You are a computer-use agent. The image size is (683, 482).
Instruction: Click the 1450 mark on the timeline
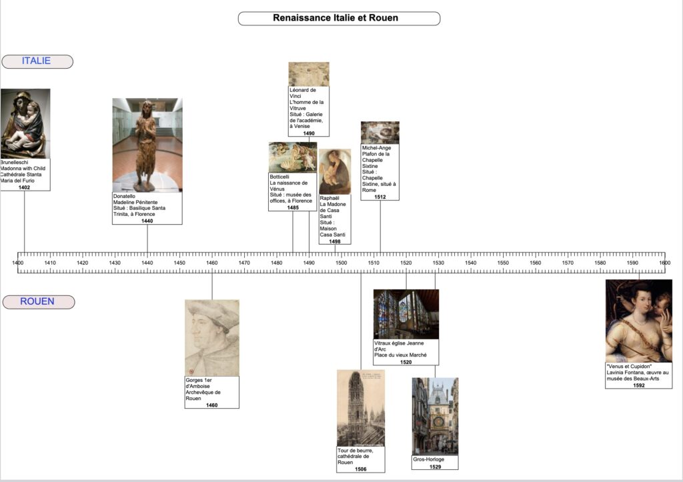click(179, 263)
